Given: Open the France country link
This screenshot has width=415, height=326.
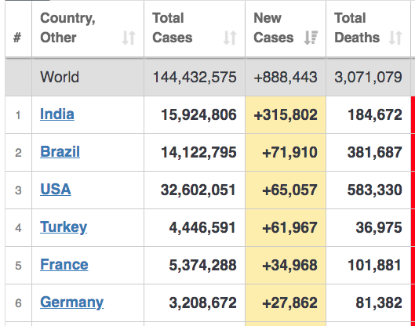Looking at the screenshot, I should point(64,265).
